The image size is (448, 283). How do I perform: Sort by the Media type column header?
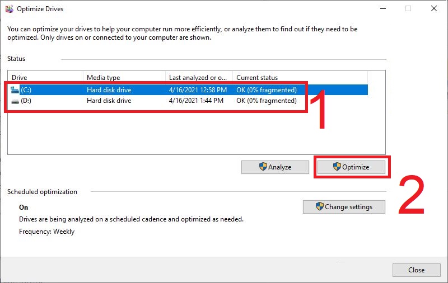click(x=123, y=78)
